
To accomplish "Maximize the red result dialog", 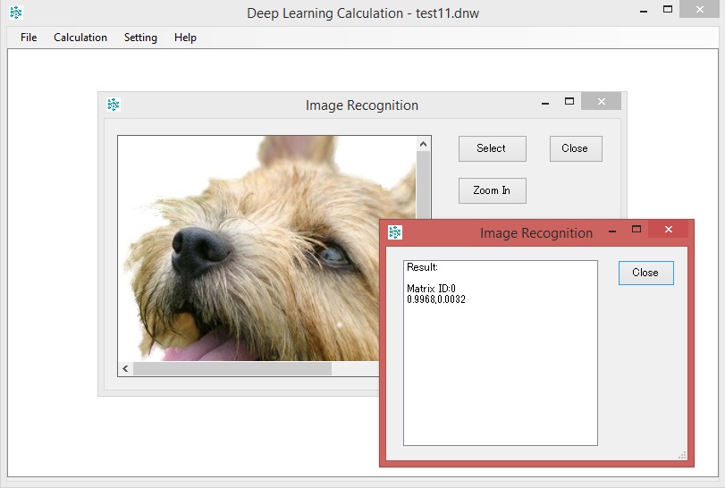I will pyautogui.click(x=636, y=229).
